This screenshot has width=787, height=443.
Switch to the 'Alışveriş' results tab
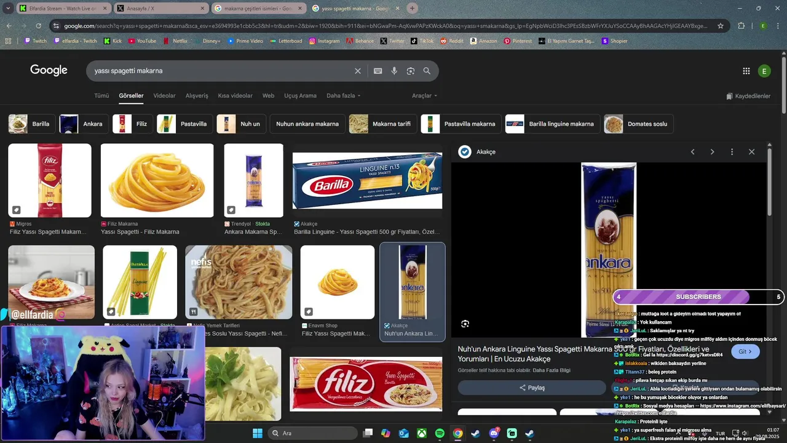tap(197, 96)
